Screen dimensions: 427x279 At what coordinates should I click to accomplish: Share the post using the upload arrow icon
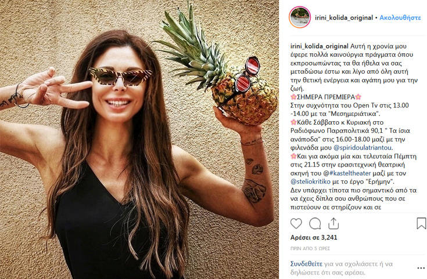point(333,223)
